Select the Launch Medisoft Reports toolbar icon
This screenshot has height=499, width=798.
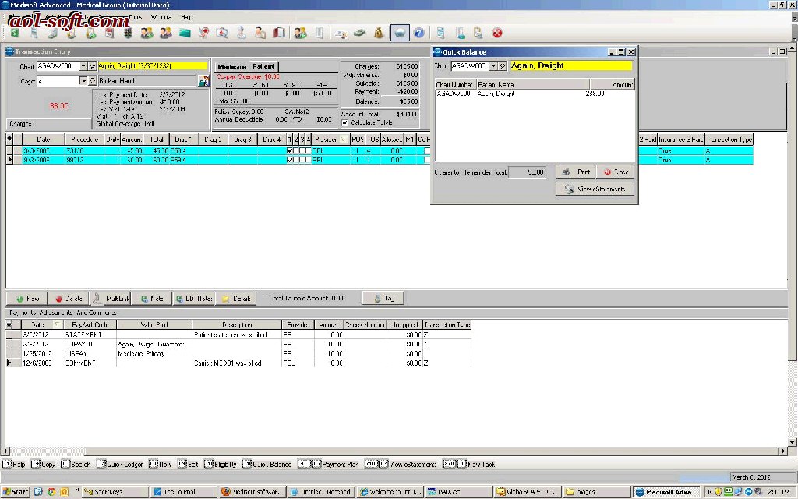tap(401, 33)
